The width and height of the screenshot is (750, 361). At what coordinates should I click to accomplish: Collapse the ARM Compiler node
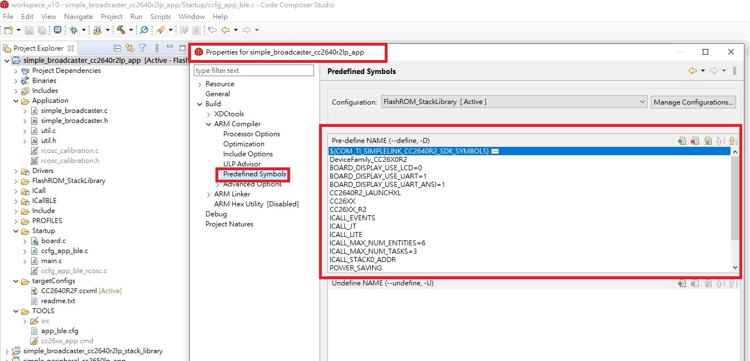pyautogui.click(x=208, y=124)
